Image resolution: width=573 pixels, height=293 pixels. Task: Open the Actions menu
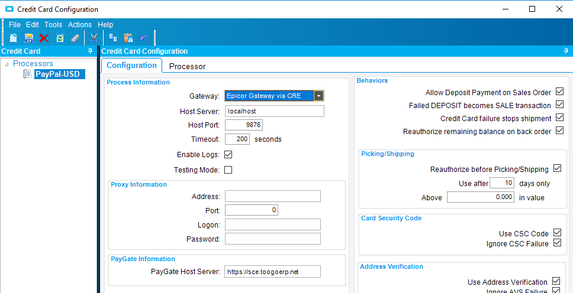point(80,25)
